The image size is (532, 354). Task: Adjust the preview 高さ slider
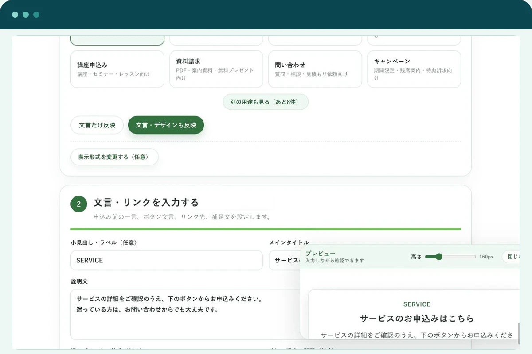[x=450, y=257]
